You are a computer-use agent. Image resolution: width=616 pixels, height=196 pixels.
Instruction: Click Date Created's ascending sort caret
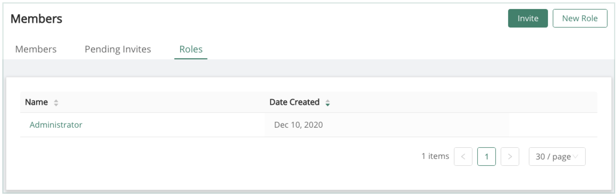pos(328,101)
